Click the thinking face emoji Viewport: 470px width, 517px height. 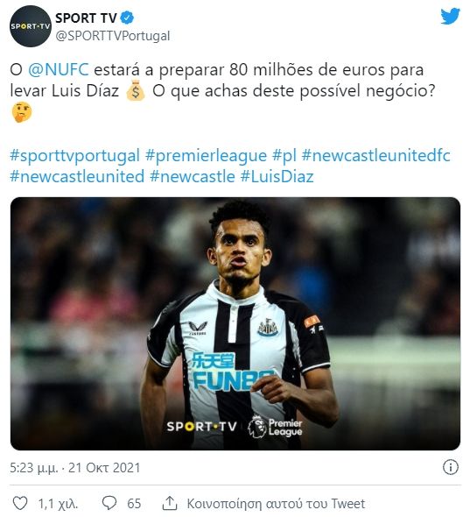pos(22,112)
